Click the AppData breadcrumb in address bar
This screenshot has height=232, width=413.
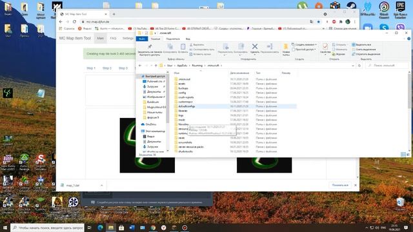pos(182,66)
